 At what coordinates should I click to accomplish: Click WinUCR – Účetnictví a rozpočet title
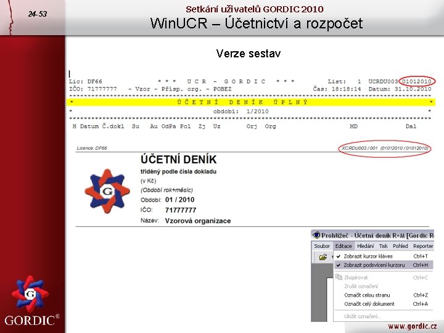[x=257, y=23]
